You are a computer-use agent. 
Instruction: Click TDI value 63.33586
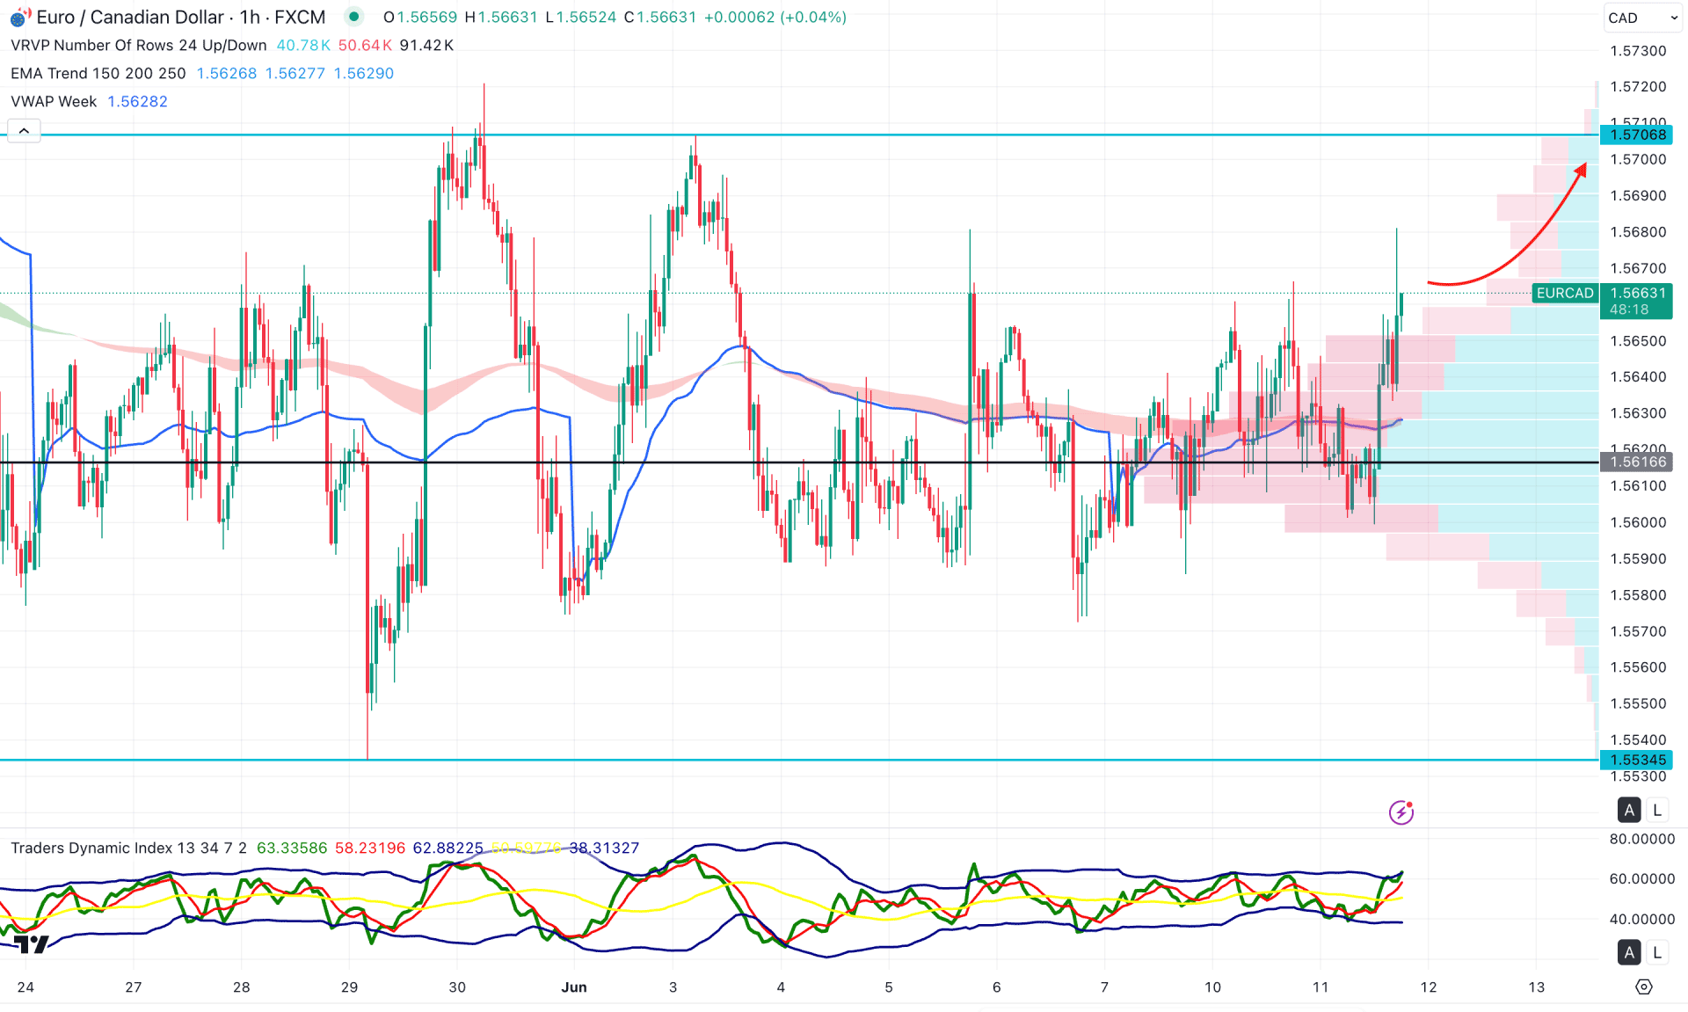click(x=292, y=848)
